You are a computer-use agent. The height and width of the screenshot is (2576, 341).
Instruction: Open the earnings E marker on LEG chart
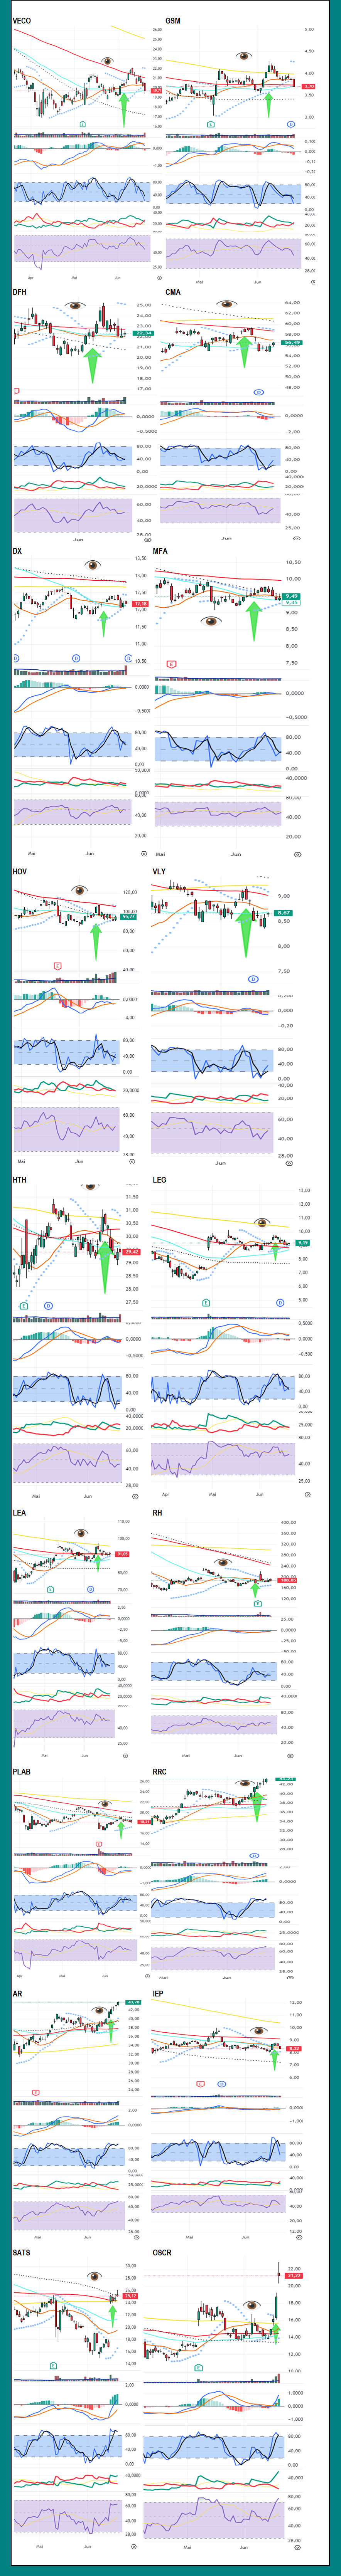pyautogui.click(x=206, y=1303)
